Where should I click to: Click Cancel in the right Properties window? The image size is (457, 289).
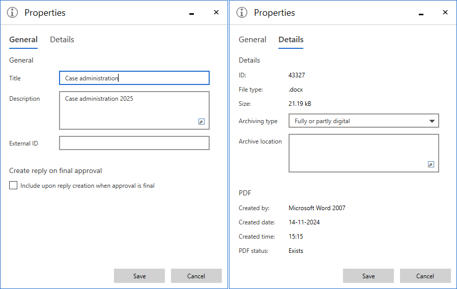(x=425, y=276)
